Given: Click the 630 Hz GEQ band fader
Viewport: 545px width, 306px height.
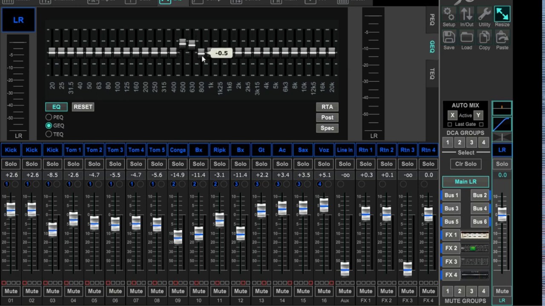Looking at the screenshot, I should (x=192, y=44).
